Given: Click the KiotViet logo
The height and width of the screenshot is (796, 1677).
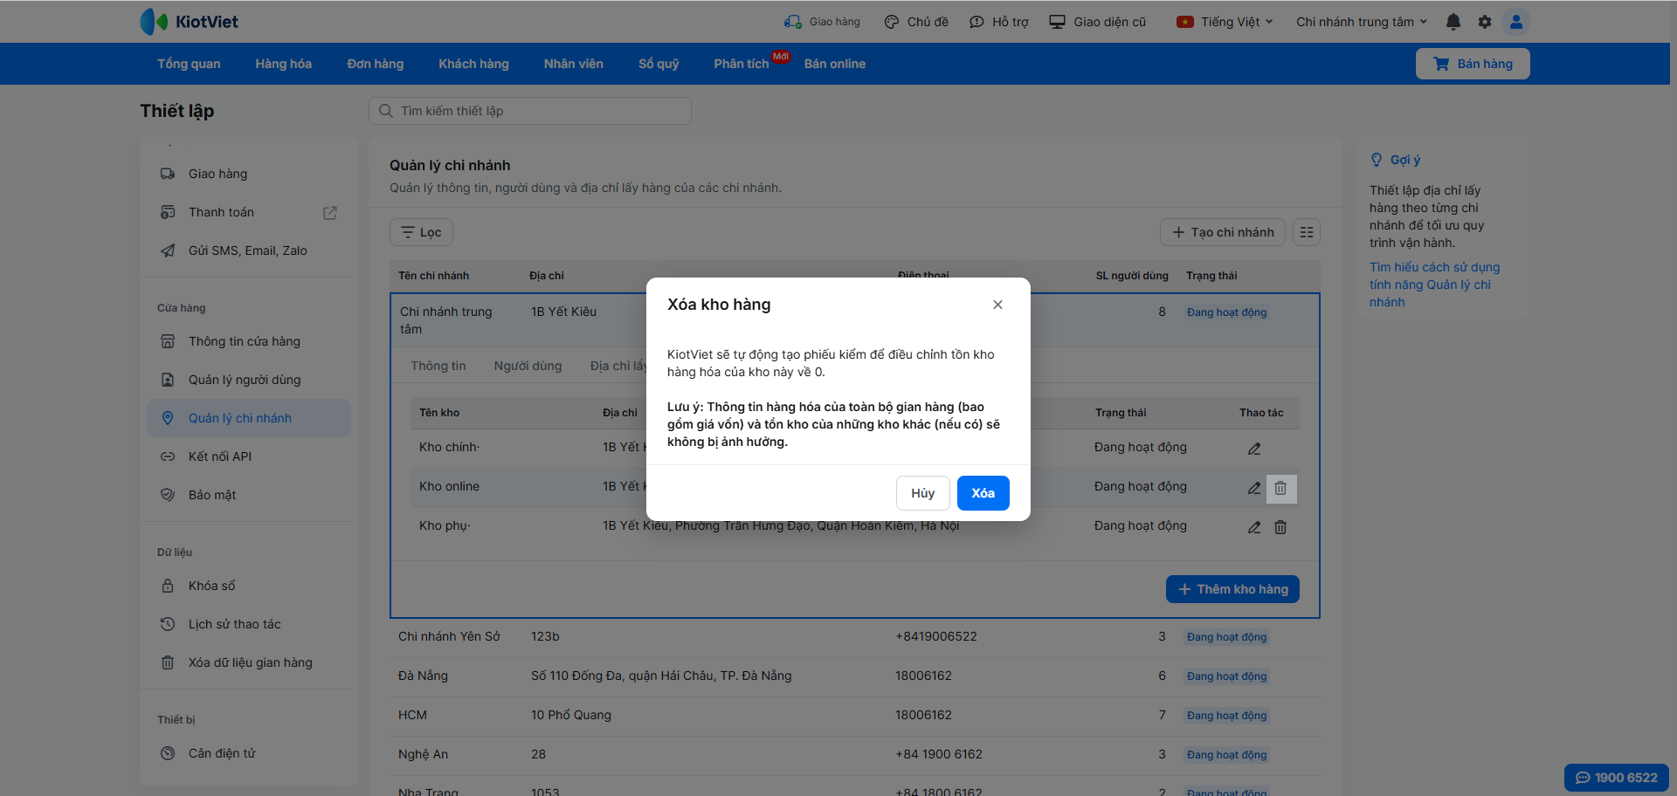Looking at the screenshot, I should (189, 22).
